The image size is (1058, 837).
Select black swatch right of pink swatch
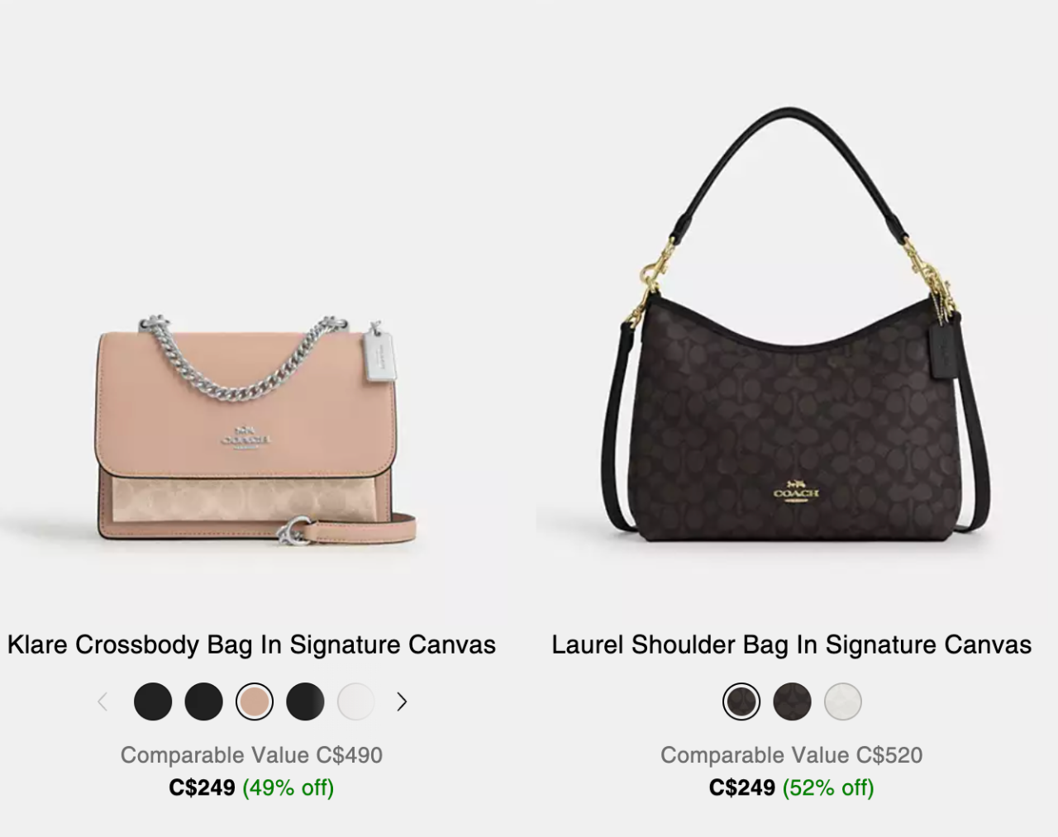[306, 701]
